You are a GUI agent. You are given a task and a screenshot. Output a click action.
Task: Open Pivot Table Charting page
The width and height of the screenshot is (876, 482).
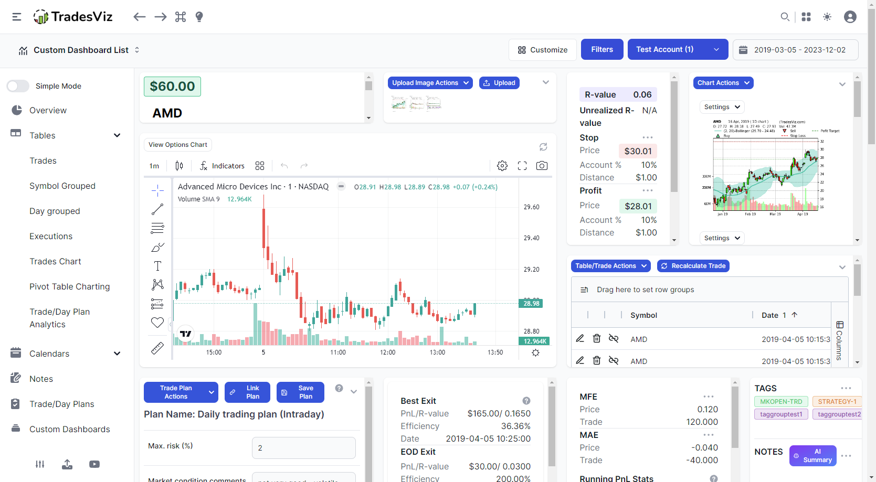coord(70,286)
